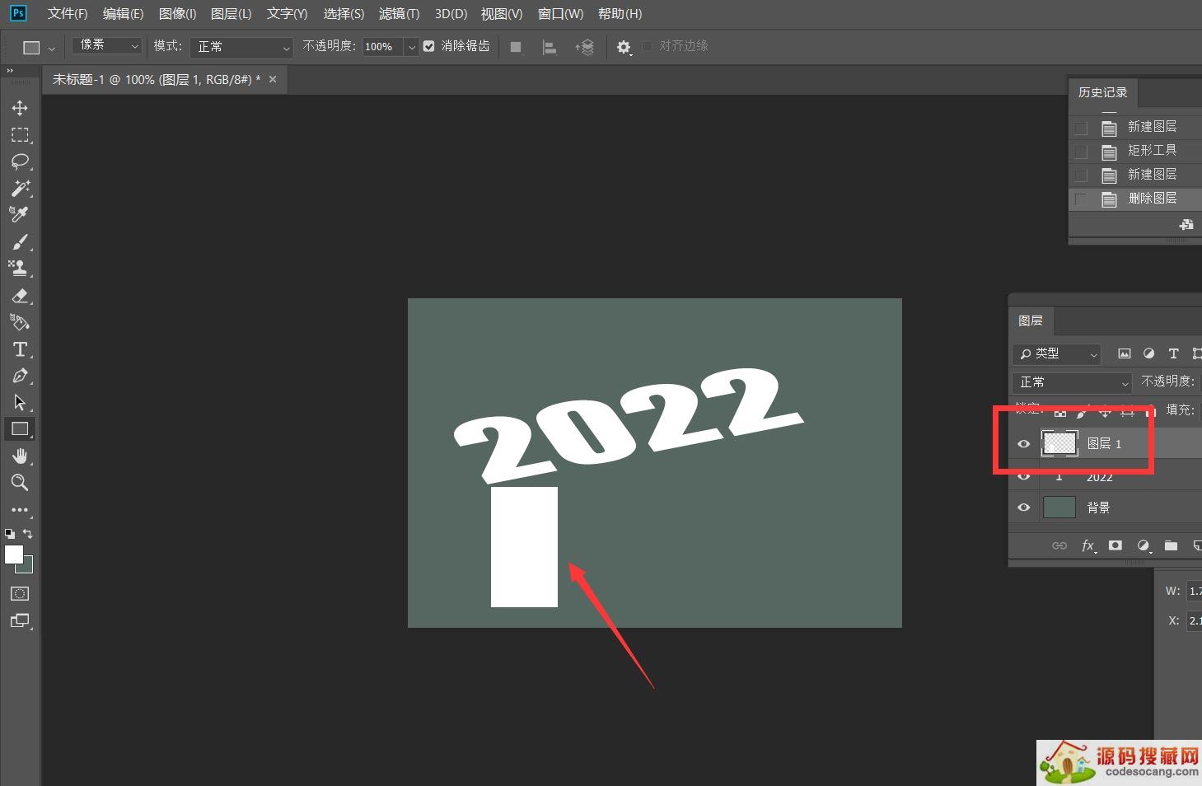Click the foreground white color swatch
This screenshot has height=786, width=1202.
(x=14, y=555)
